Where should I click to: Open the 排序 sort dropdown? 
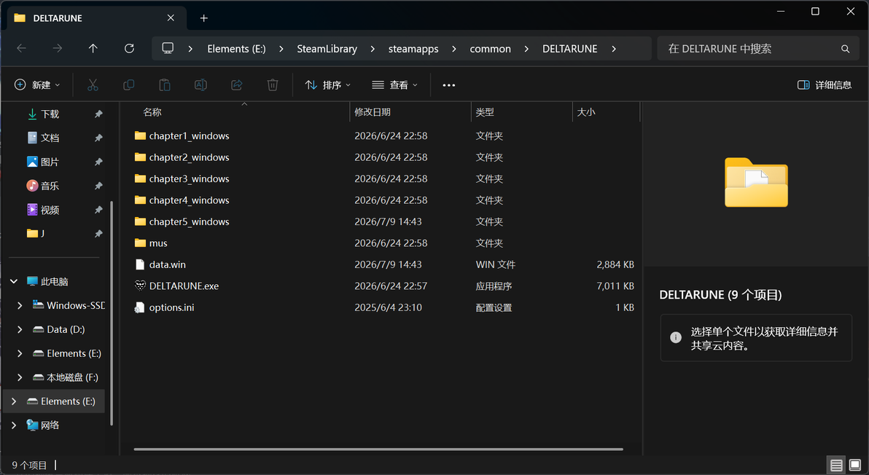pyautogui.click(x=327, y=85)
